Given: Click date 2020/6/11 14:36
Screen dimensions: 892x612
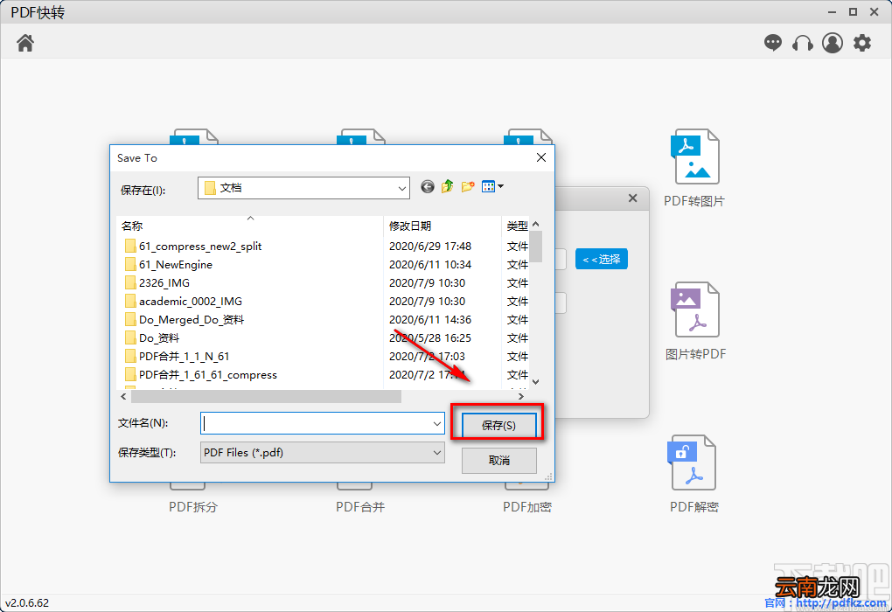Looking at the screenshot, I should [x=430, y=320].
